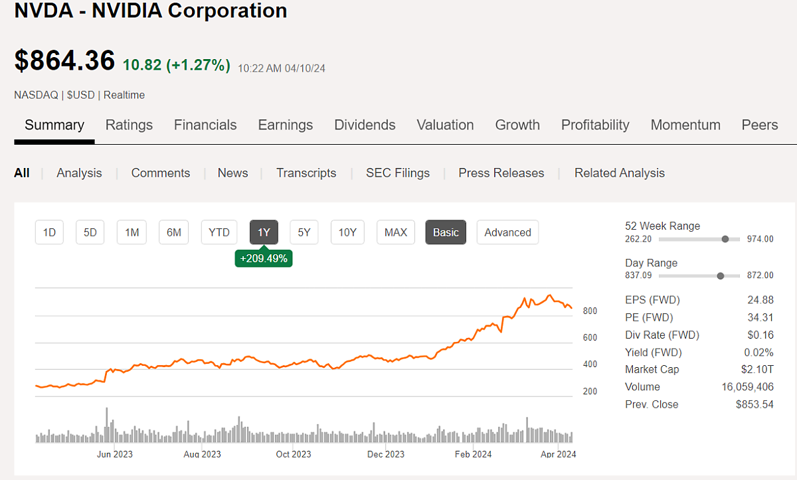Open the Summary tab
Image resolution: width=797 pixels, height=480 pixels.
(x=54, y=125)
